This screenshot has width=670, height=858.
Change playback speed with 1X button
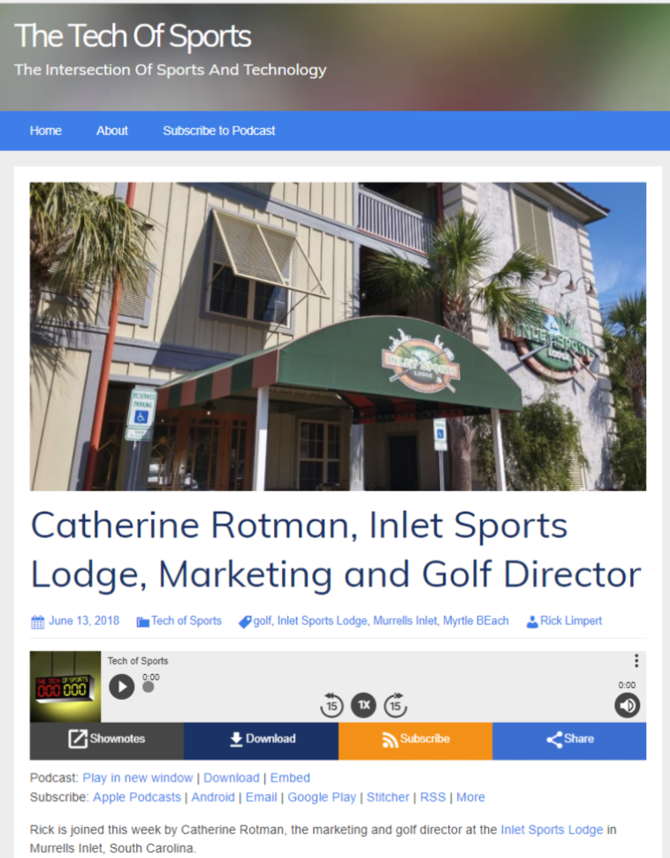(x=363, y=705)
